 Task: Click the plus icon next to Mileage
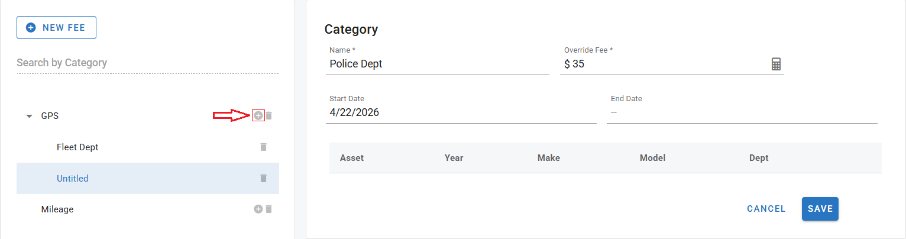pos(258,209)
